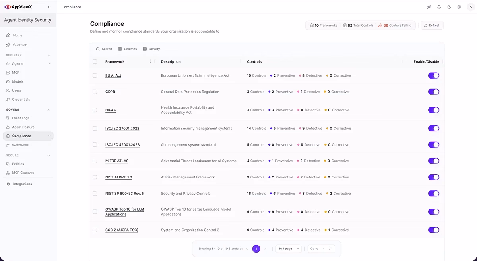Image resolution: width=477 pixels, height=261 pixels.
Task: Toggle dark mode moon icon
Action: pyautogui.click(x=449, y=7)
